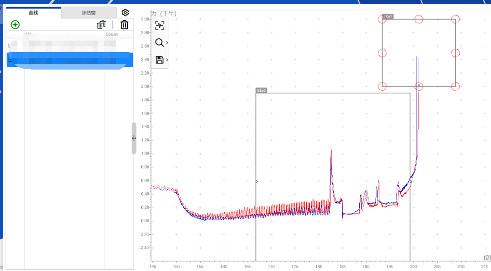
Task: Switch to the 曲线 tab
Action: pyautogui.click(x=34, y=13)
